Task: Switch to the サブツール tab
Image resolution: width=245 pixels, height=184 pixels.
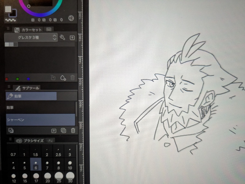Action: (27, 88)
